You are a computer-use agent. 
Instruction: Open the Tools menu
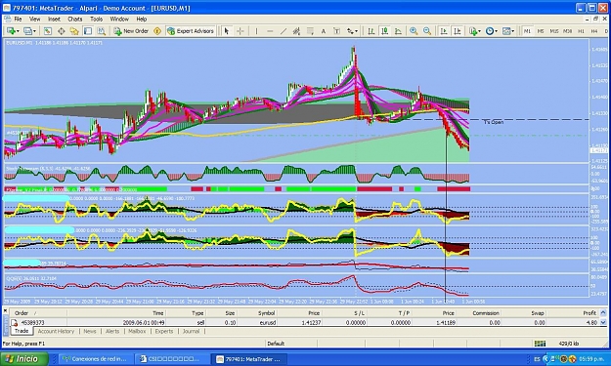point(96,20)
